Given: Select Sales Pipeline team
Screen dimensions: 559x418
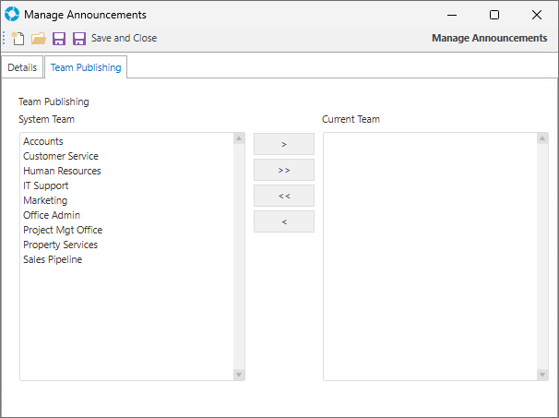Looking at the screenshot, I should coord(53,259).
